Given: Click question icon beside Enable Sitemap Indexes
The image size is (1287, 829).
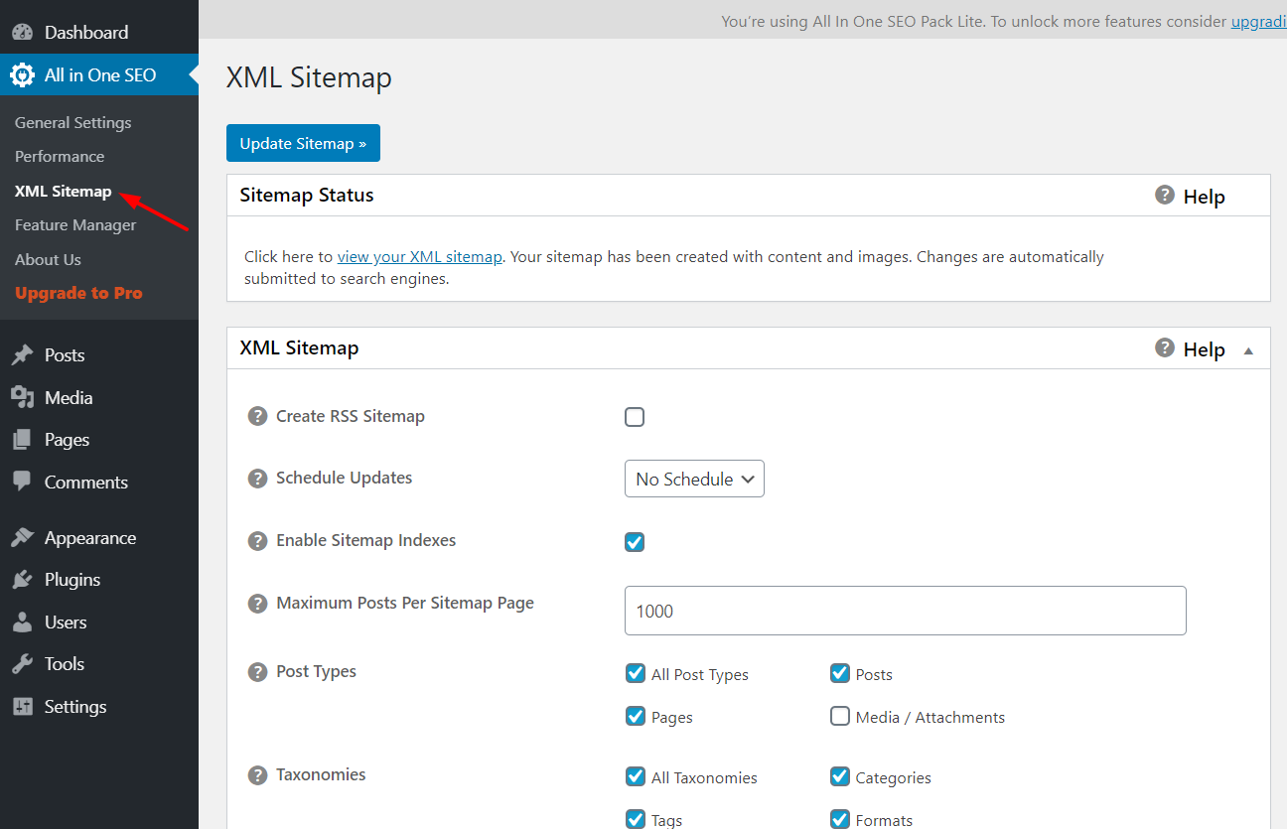Looking at the screenshot, I should click(x=257, y=541).
